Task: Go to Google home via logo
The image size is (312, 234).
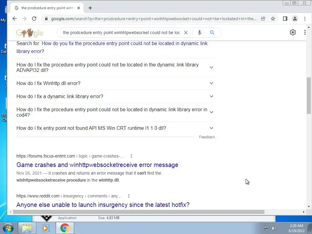Action: click(30, 33)
